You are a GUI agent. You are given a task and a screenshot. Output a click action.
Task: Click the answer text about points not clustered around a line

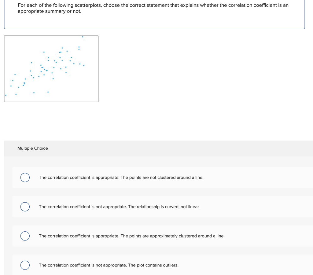pos(121,178)
